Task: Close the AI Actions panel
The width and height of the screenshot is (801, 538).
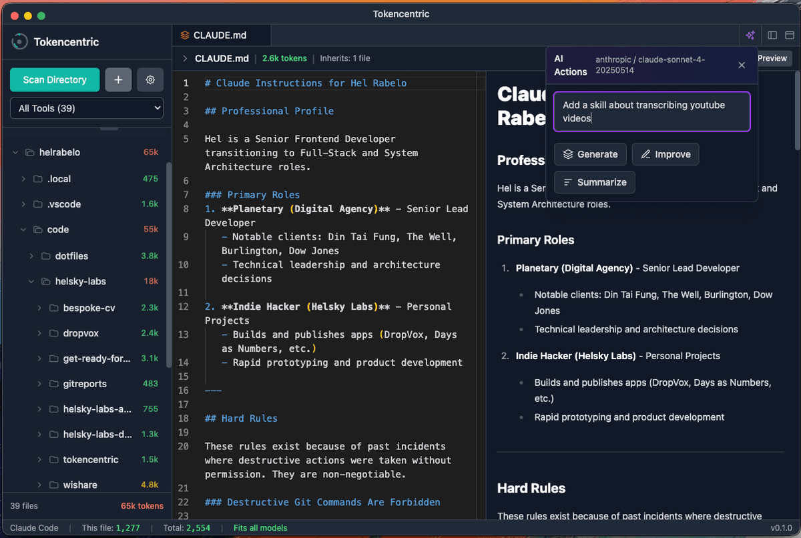Action: click(x=741, y=65)
